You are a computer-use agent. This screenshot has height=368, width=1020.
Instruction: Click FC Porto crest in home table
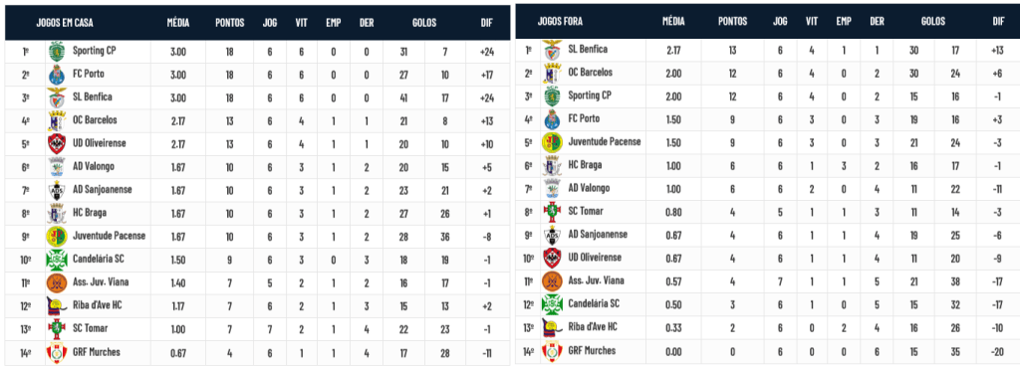click(x=57, y=76)
